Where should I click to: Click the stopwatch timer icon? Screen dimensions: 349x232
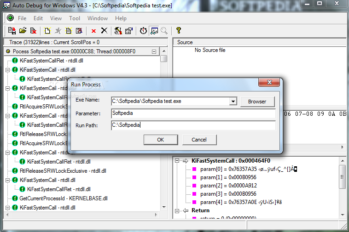click(143, 31)
